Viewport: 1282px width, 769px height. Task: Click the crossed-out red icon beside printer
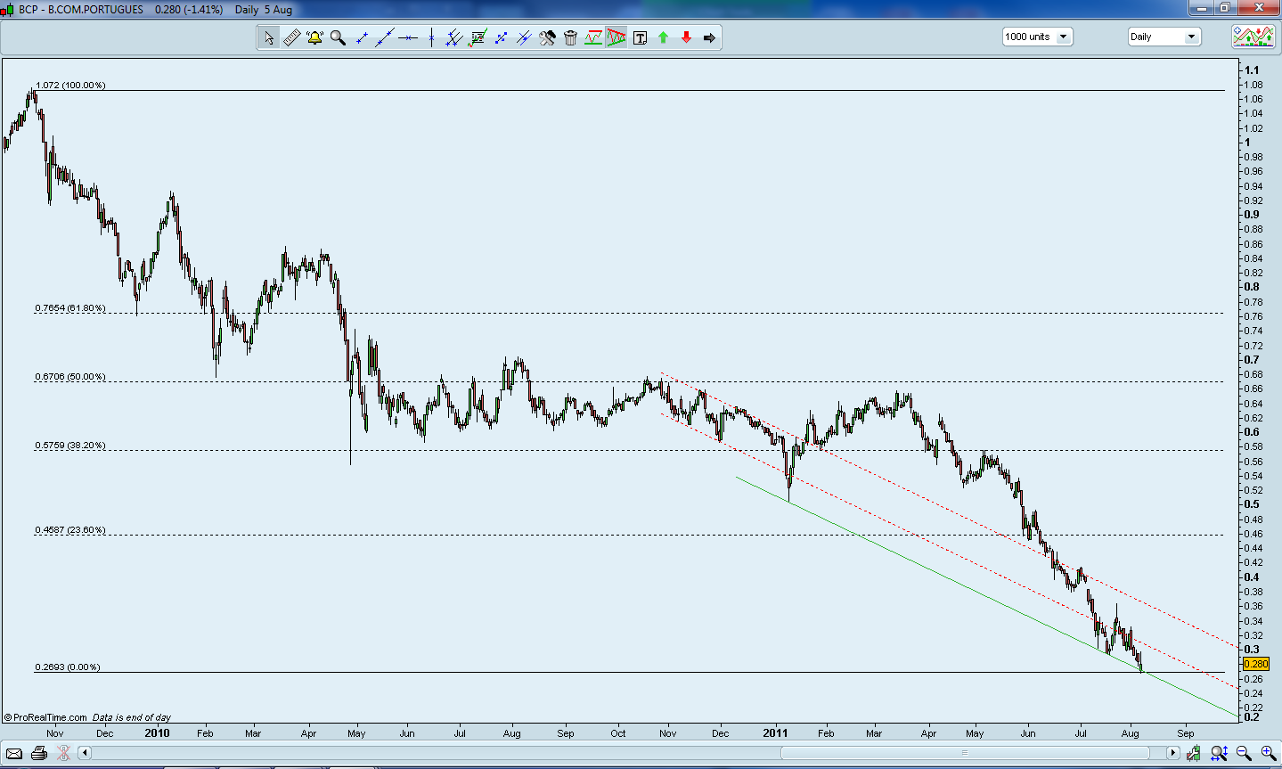click(63, 753)
